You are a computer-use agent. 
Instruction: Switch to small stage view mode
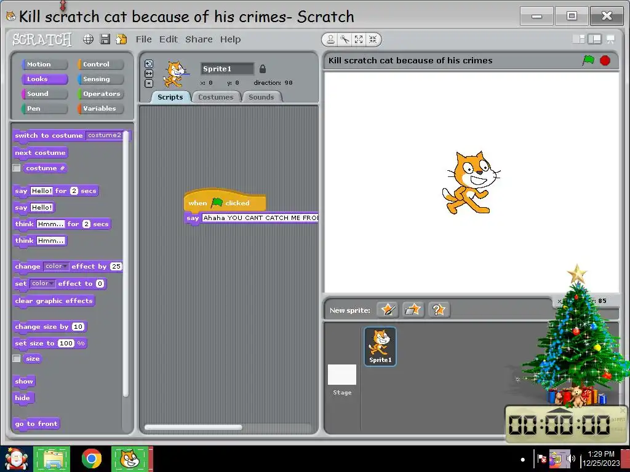click(579, 39)
